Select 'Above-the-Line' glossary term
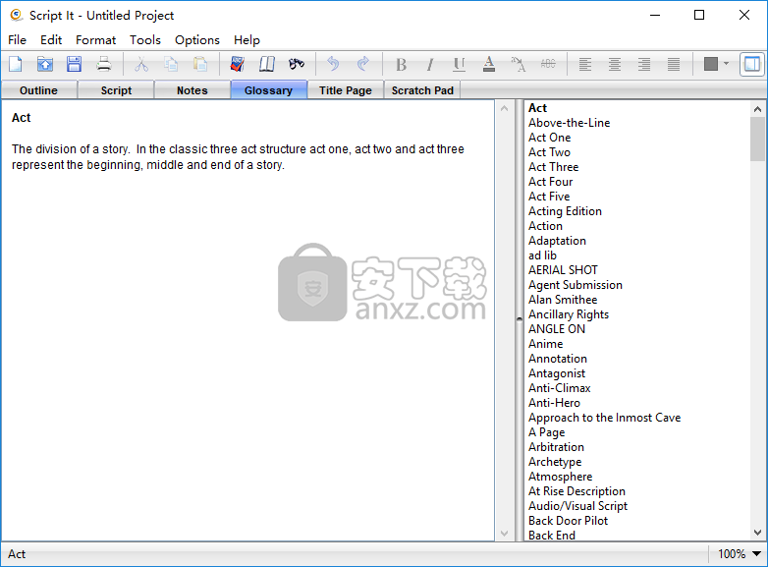768x567 pixels. click(x=570, y=123)
